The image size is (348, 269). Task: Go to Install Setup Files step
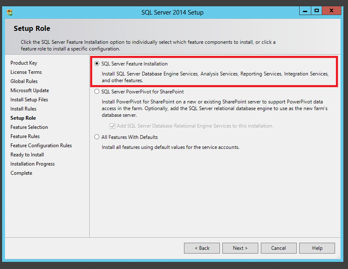[29, 100]
